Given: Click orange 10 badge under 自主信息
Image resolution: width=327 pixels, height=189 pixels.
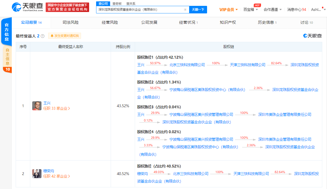Looking at the screenshot, I should 8,69.
